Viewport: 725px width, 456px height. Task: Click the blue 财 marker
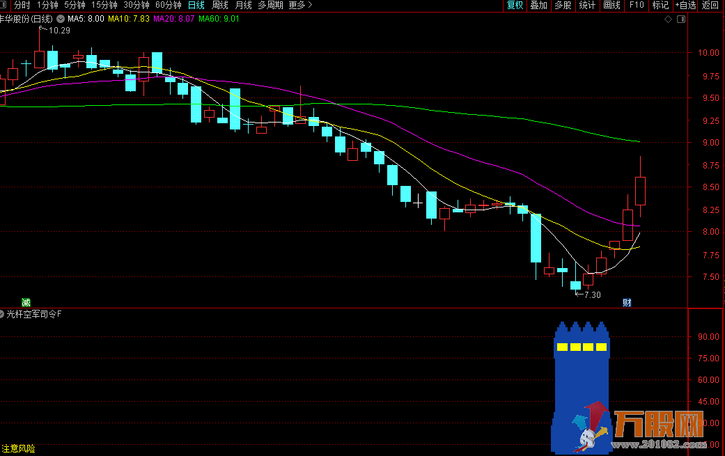627,303
